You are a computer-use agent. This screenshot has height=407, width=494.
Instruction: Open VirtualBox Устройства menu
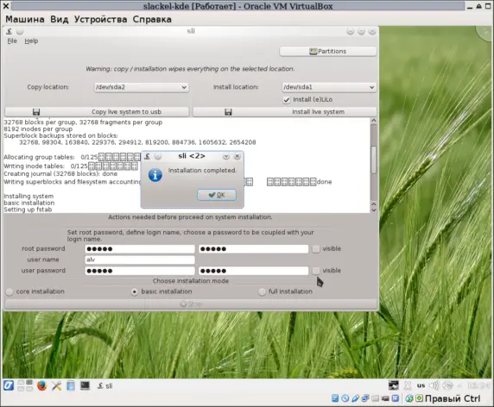click(x=100, y=19)
